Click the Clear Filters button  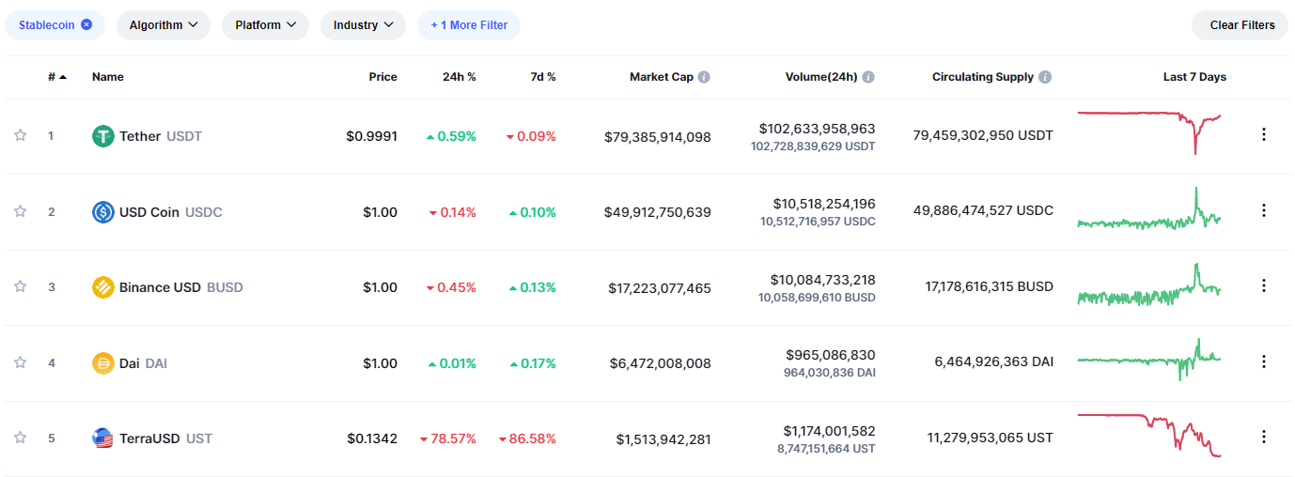[1241, 25]
